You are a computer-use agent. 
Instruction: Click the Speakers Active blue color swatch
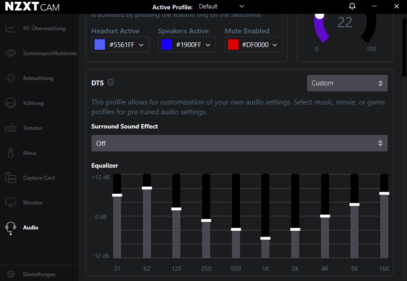pos(167,44)
